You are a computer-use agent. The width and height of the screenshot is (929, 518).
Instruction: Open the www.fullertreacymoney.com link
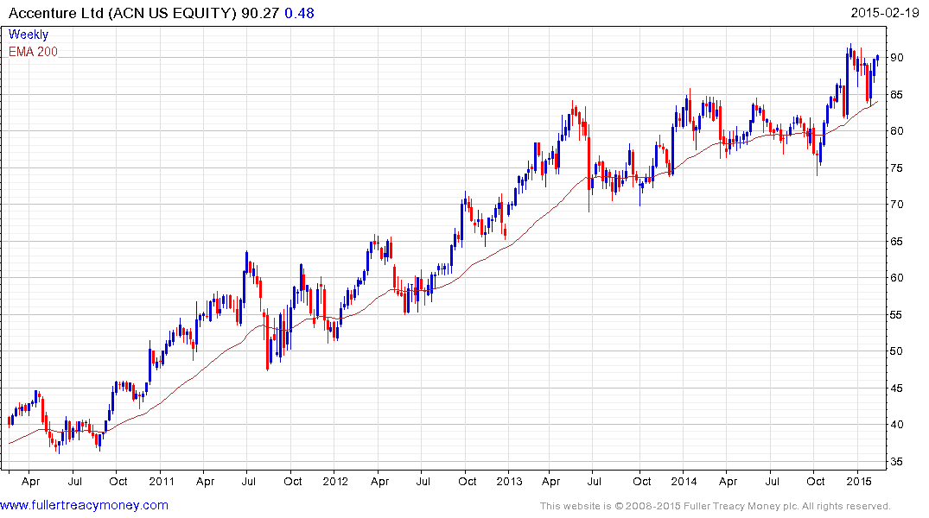pos(84,505)
